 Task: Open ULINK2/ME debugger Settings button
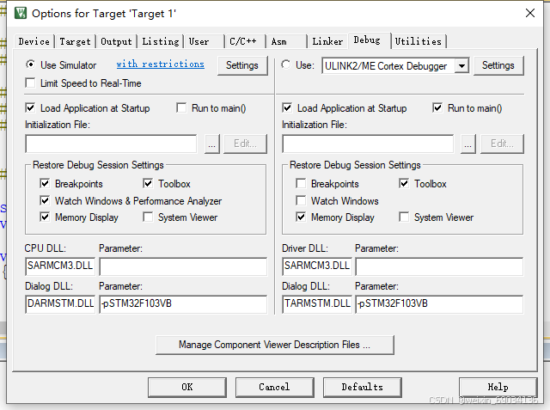[498, 65]
